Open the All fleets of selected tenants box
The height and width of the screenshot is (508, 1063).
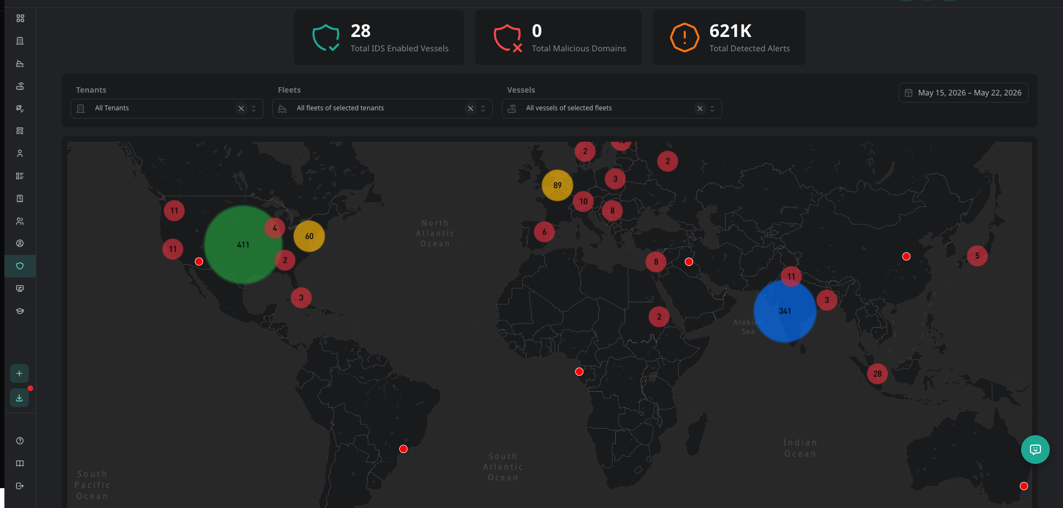click(x=383, y=109)
